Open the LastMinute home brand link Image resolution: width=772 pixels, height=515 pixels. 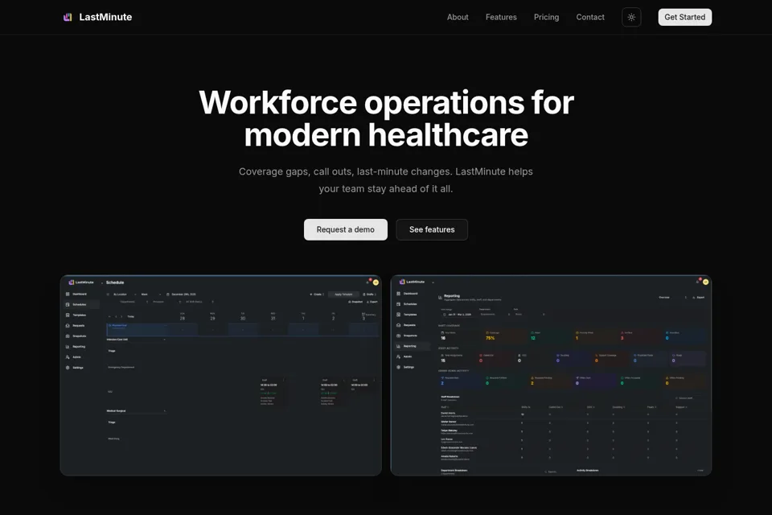[97, 17]
